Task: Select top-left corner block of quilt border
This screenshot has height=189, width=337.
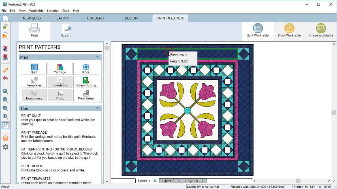Action: coord(131,54)
